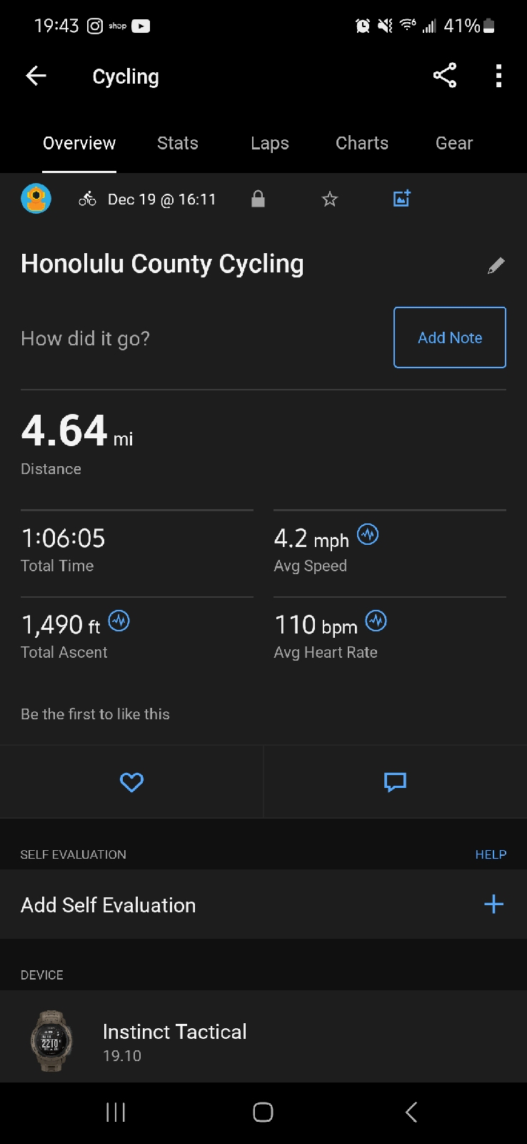Open the Instinct Tactical device thumbnail
527x1144 pixels.
pyautogui.click(x=51, y=1040)
